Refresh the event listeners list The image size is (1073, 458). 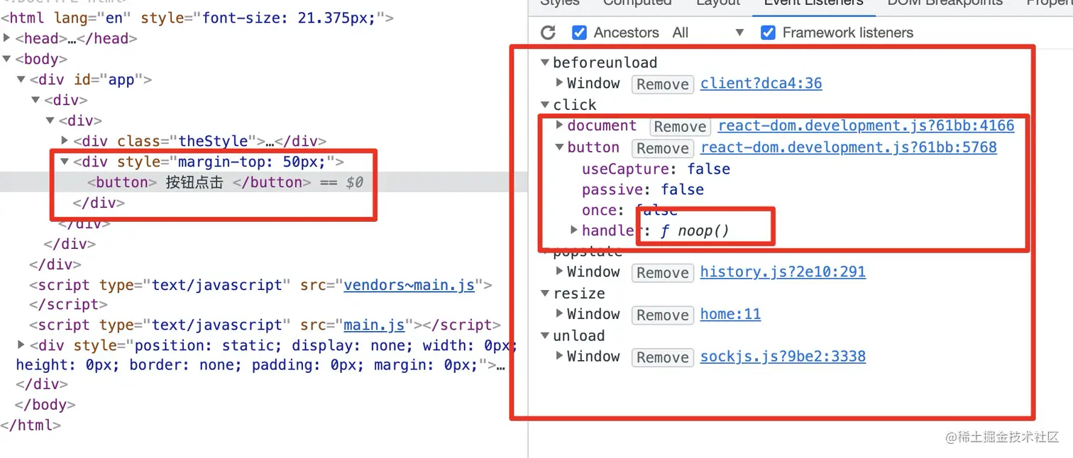(x=548, y=33)
